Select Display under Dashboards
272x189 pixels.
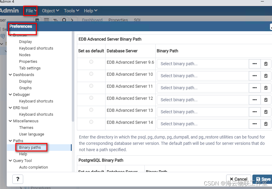[x=26, y=81]
